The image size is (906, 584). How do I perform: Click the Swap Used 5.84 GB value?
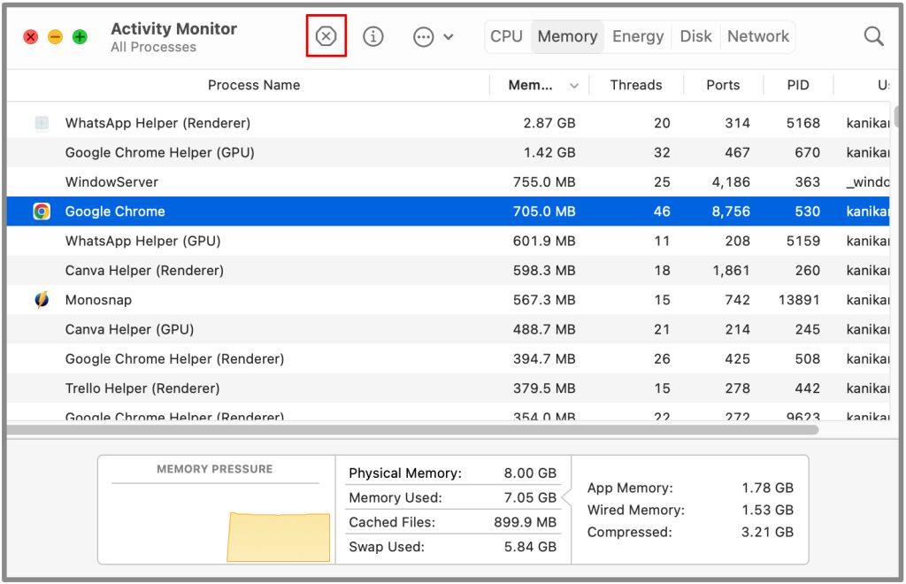point(530,547)
